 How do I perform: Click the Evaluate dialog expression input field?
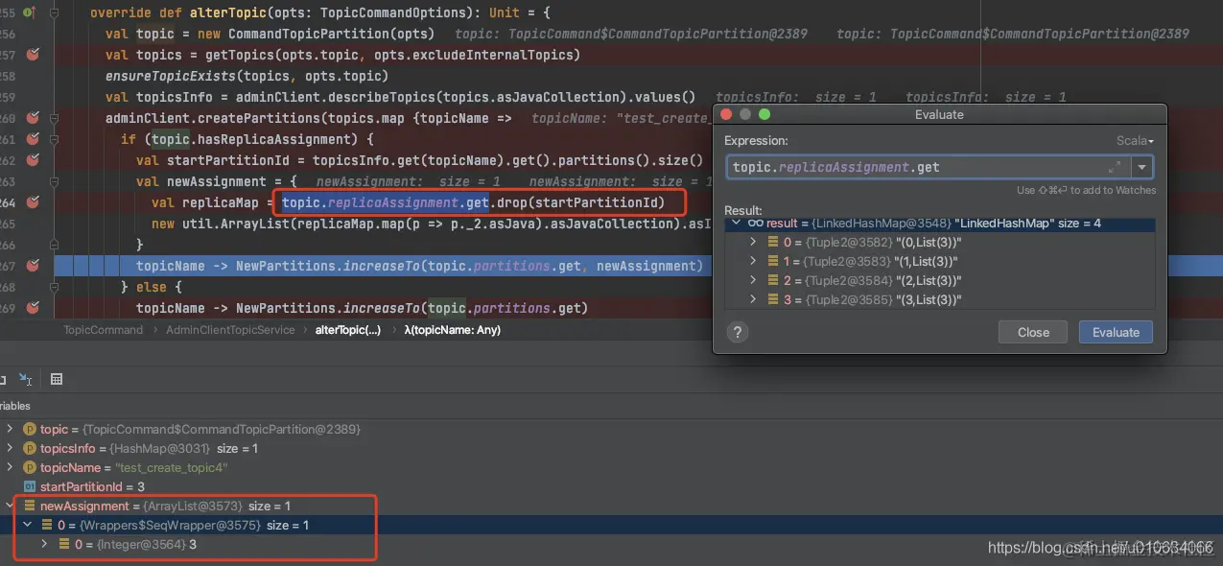click(929, 167)
